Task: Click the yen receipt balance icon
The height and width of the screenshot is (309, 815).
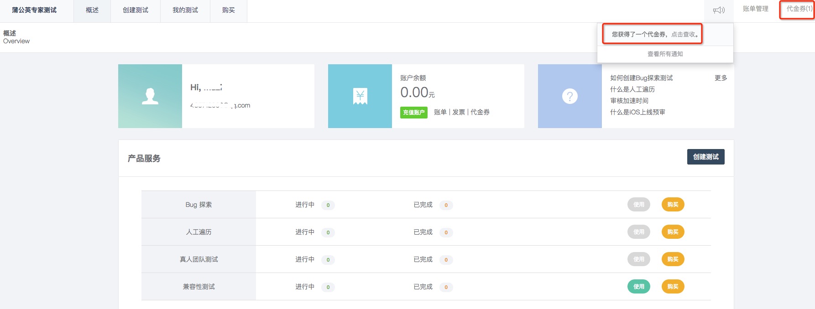Action: coord(360,96)
